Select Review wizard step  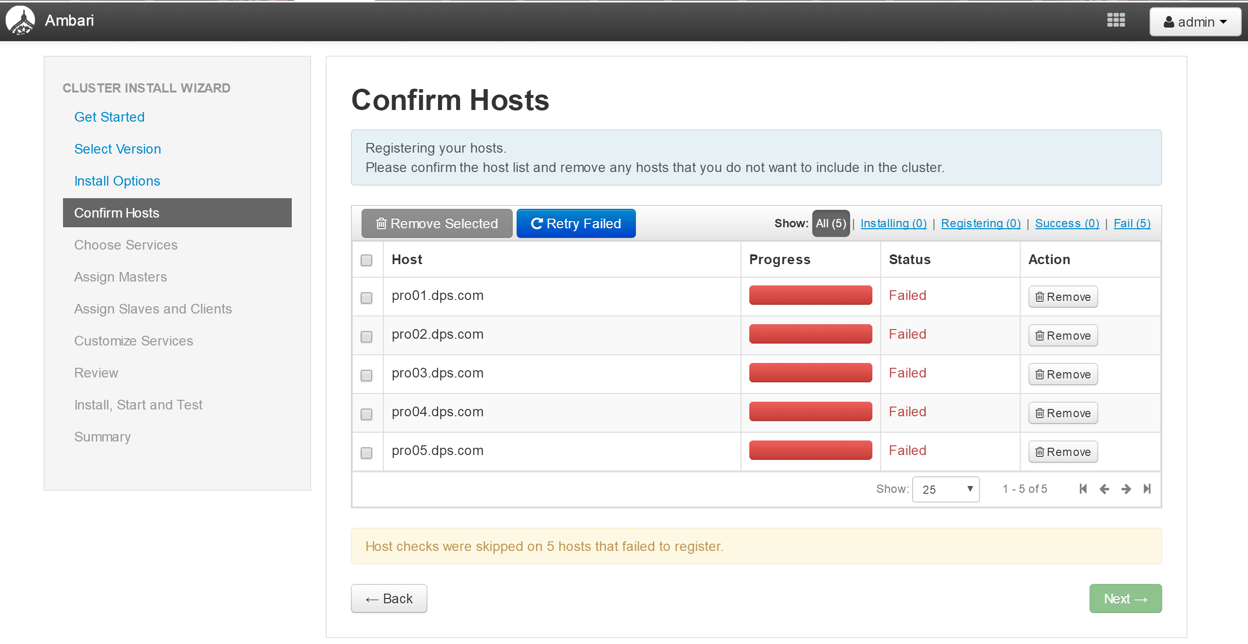(x=96, y=373)
